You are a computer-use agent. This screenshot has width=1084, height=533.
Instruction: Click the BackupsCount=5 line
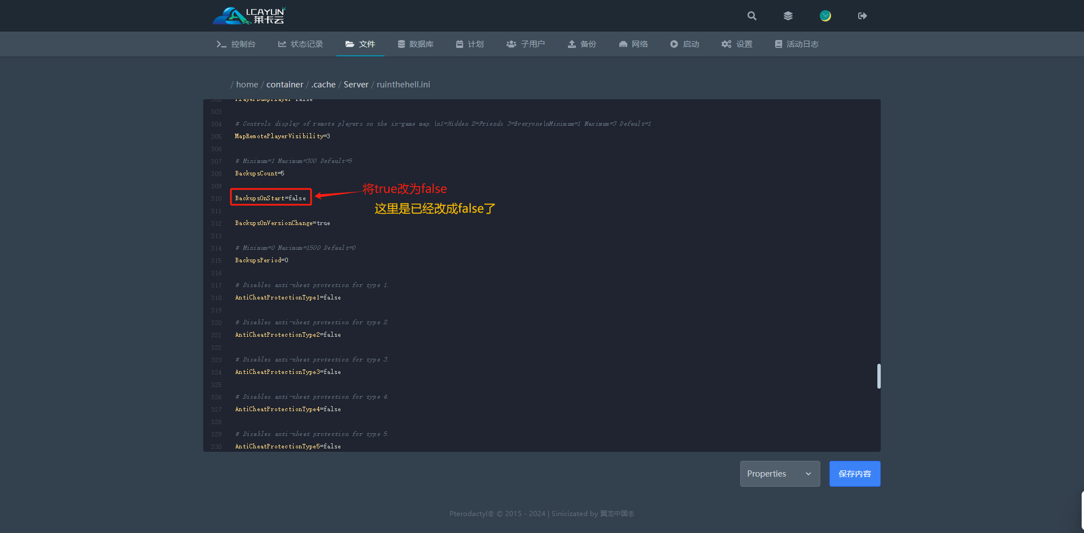coord(260,174)
